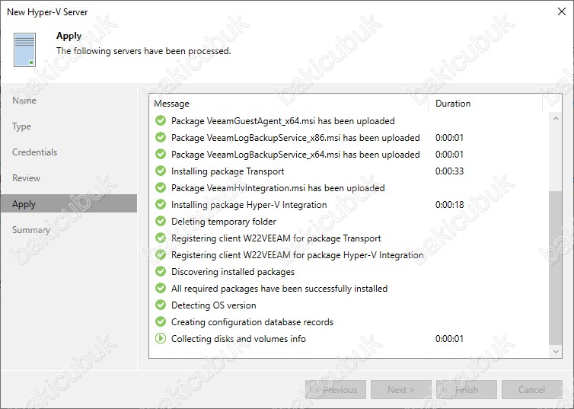Select 'All required packages have been successfully installed' text
The height and width of the screenshot is (409, 574).
279,289
